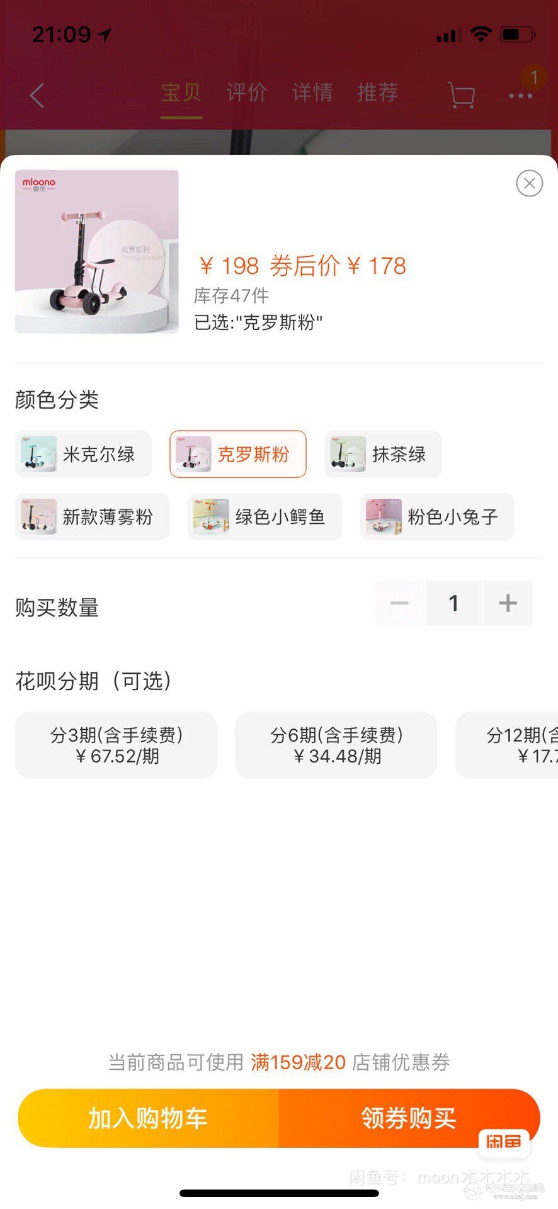Close the product options sheet
Screen dimensions: 558x1209
tap(529, 183)
